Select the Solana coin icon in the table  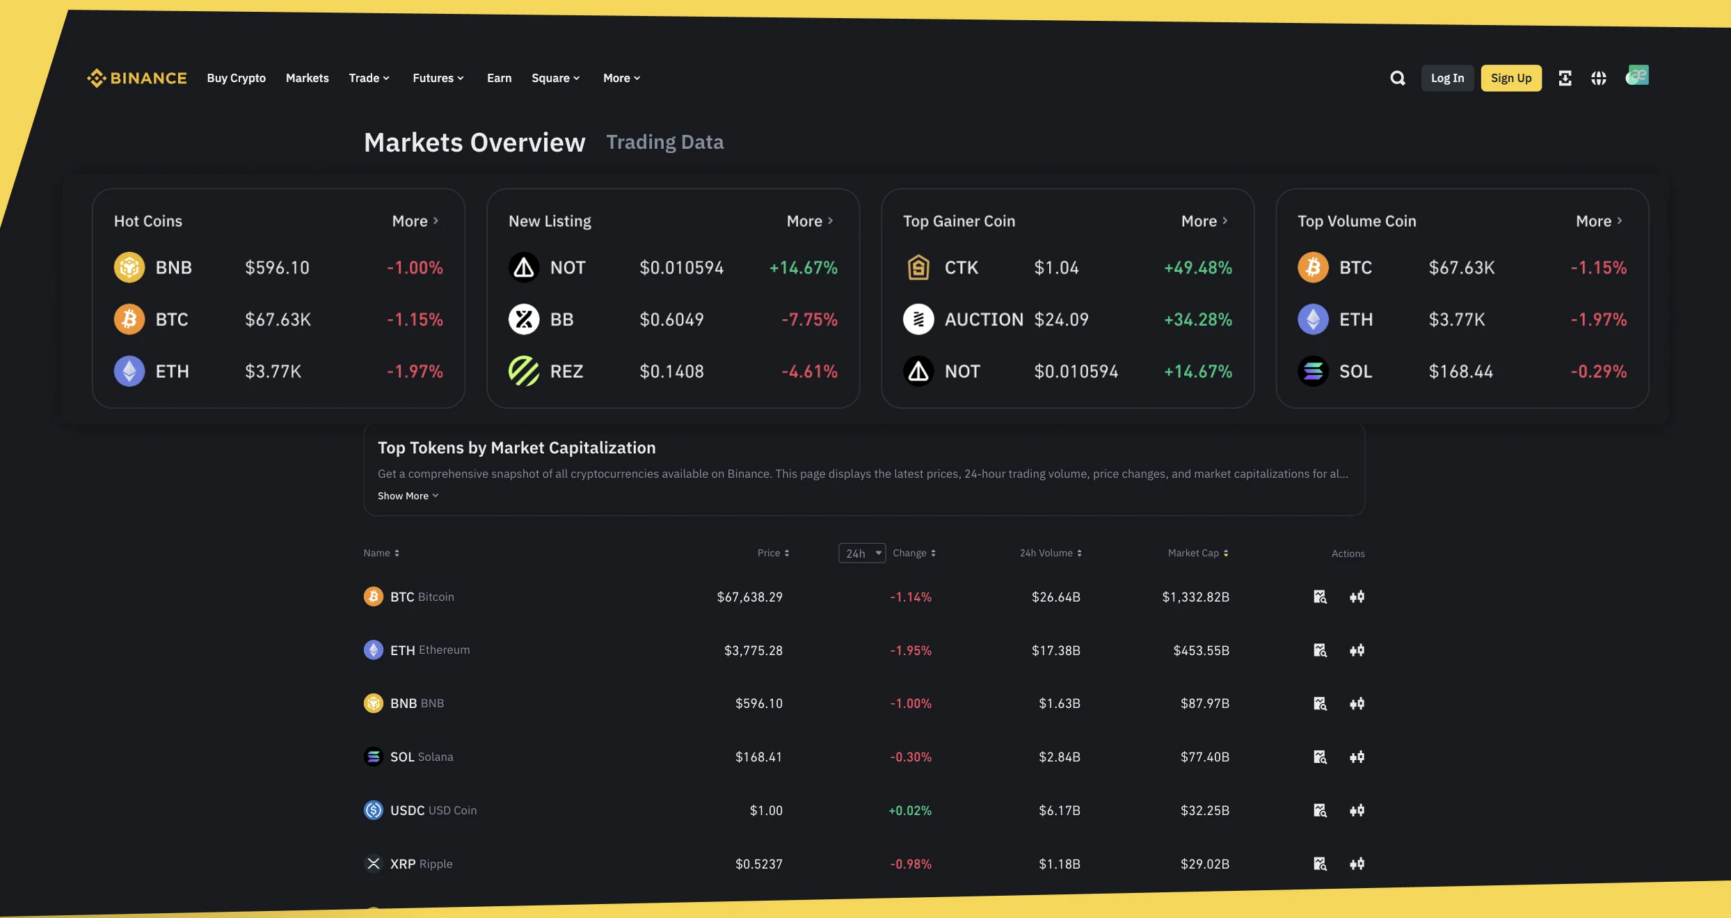click(x=374, y=757)
